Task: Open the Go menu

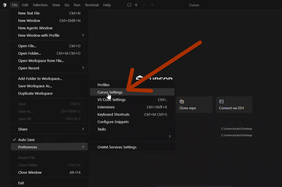Action: pyautogui.click(x=67, y=5)
